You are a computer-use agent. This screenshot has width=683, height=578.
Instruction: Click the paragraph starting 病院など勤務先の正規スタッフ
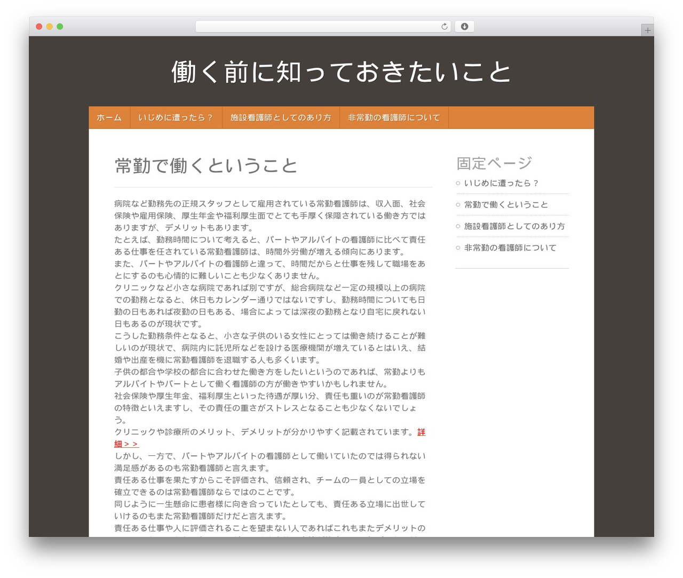coord(270,215)
